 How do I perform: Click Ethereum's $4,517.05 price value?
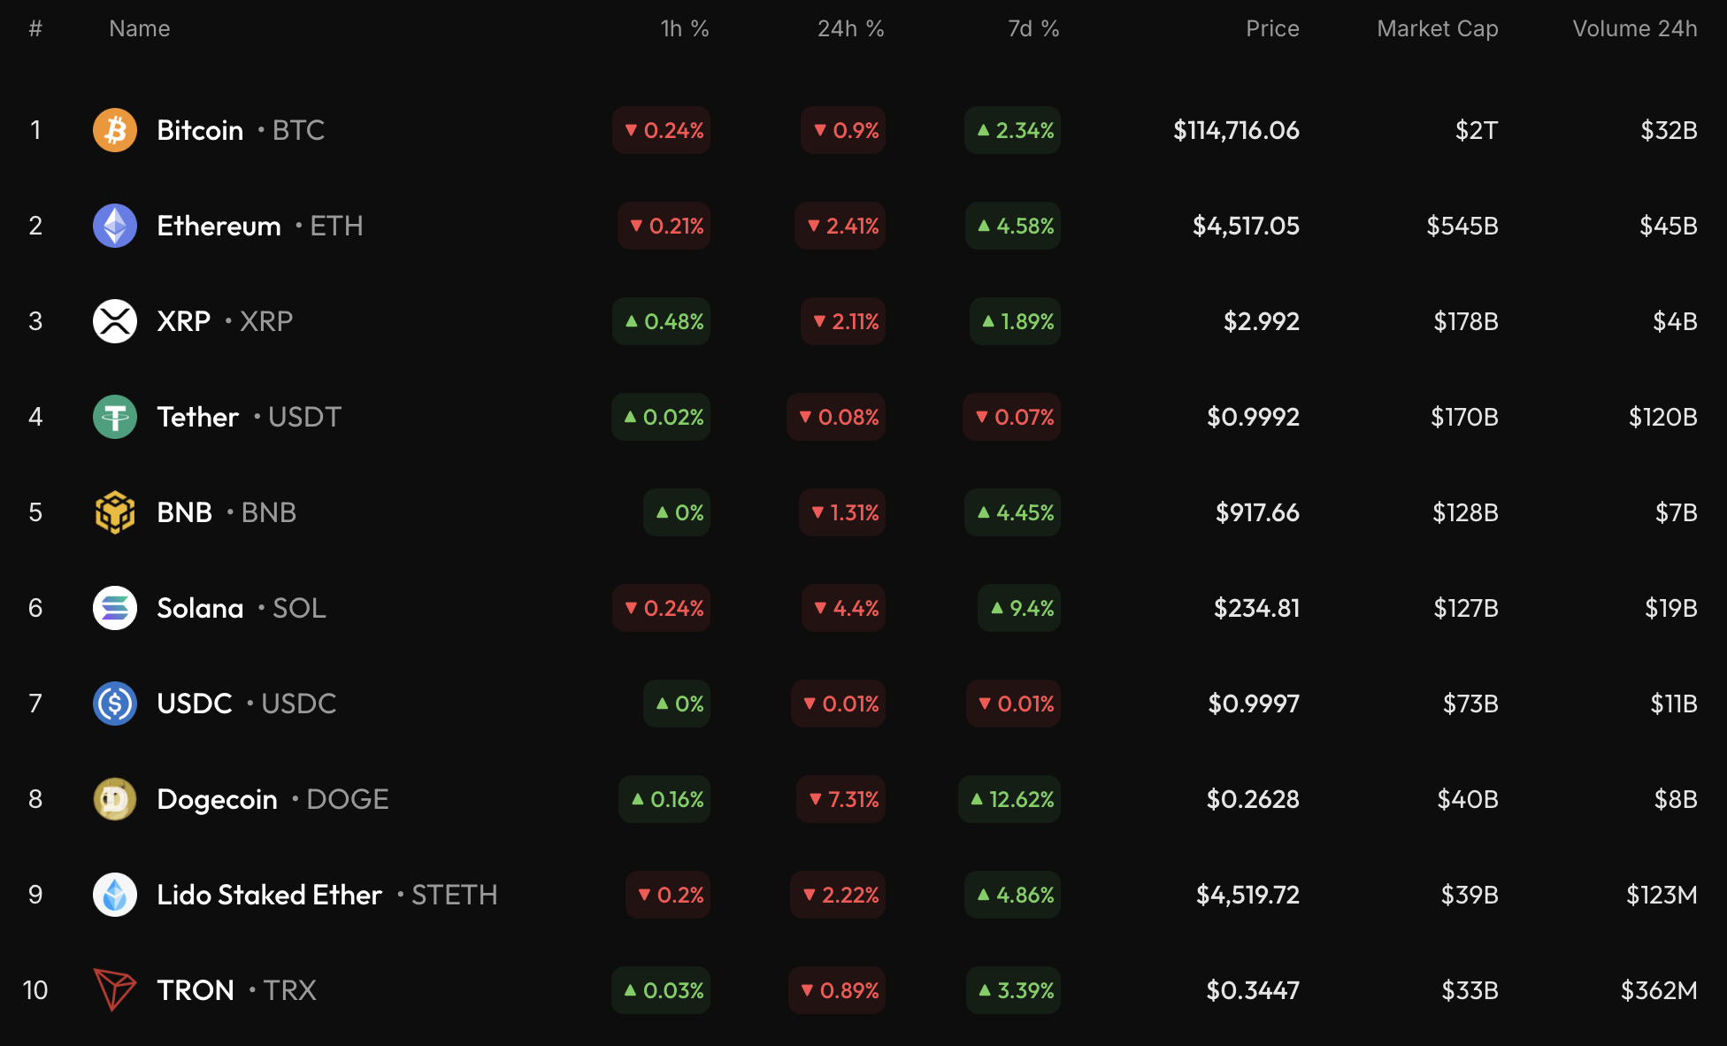point(1246,226)
